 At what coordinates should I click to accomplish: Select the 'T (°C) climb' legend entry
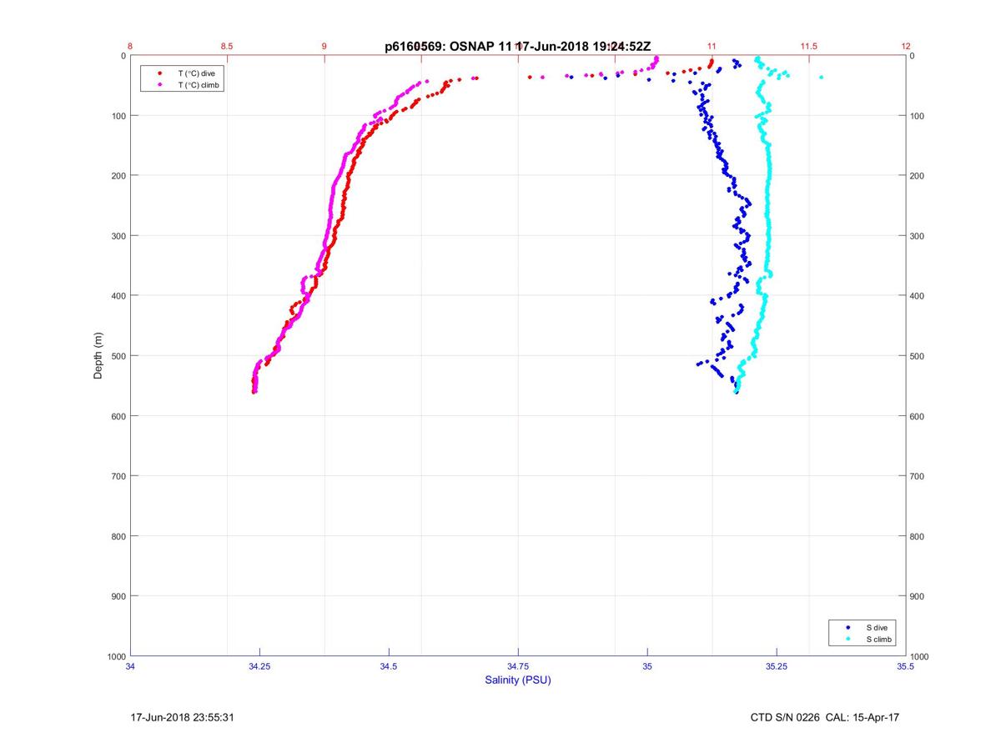pyautogui.click(x=198, y=85)
